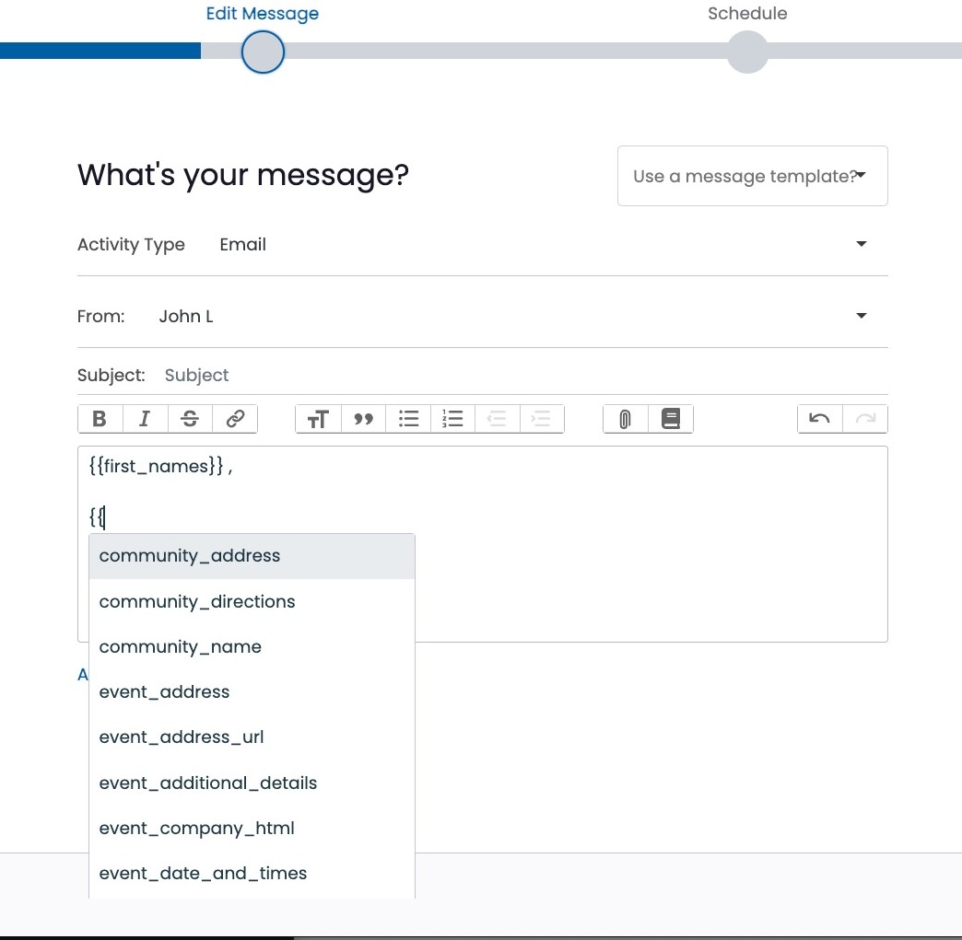Pick community_name in the autocomplete list
This screenshot has height=940, width=962.
(x=252, y=647)
